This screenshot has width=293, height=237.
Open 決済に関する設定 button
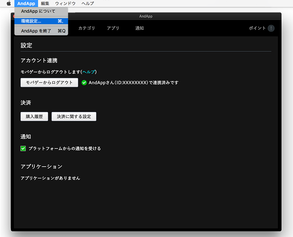coord(74,116)
